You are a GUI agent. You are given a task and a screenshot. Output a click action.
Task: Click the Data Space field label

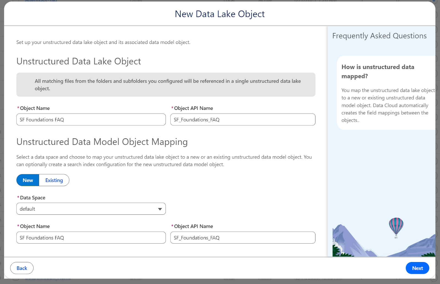[32, 198]
